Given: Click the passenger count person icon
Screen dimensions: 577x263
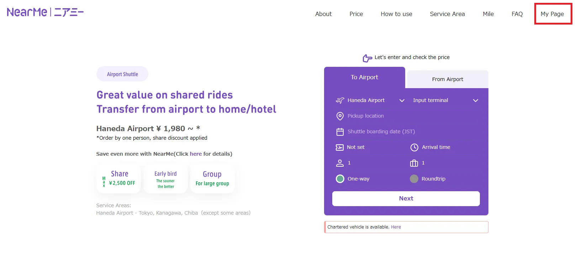Looking at the screenshot, I should tap(340, 163).
